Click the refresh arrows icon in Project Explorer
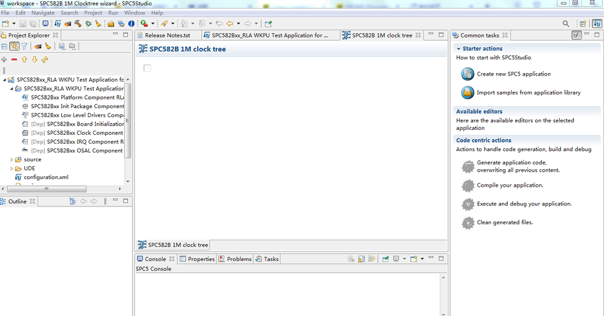The image size is (604, 316). pos(45,60)
